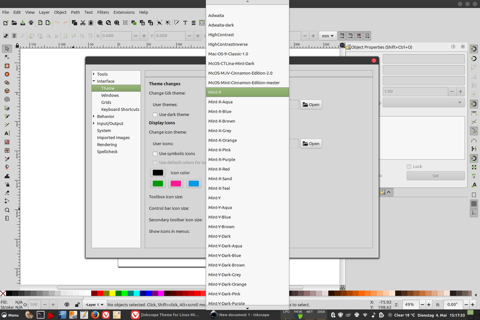Screen dimensions: 480x320
Task: Select the Spray tool
Action: 7,184
